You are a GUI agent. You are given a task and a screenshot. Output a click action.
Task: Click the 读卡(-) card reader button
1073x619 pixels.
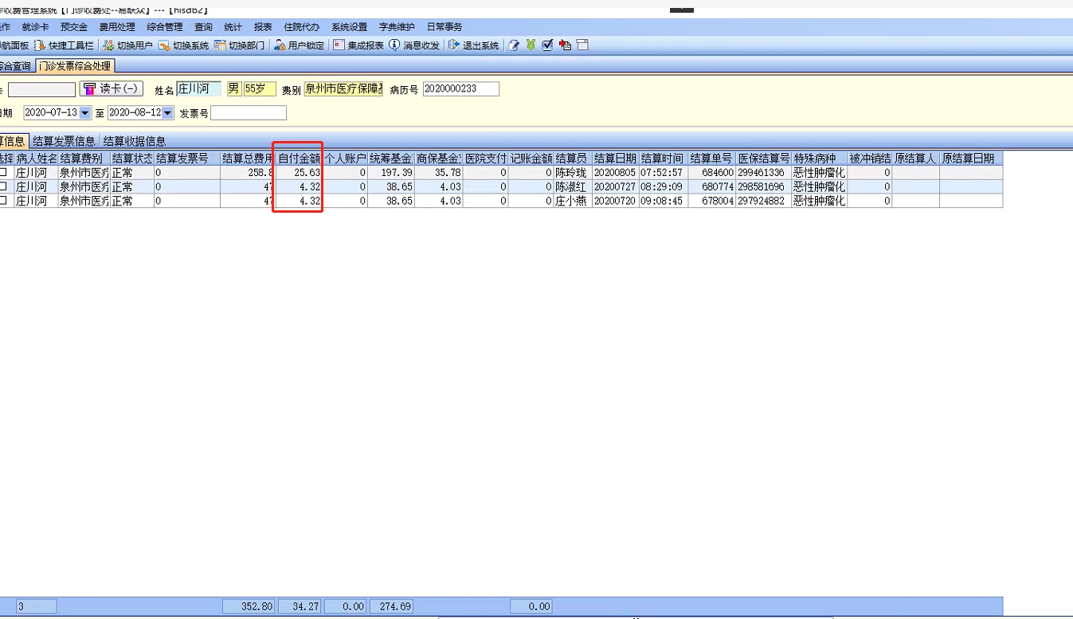tap(111, 89)
